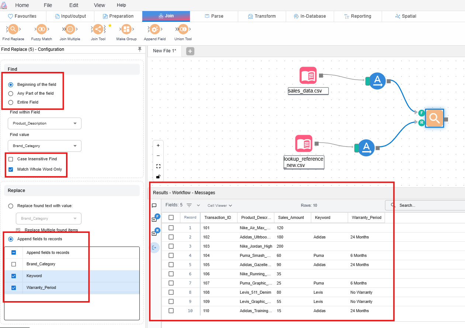The width and height of the screenshot is (465, 328).
Task: Open the Cell Viewer dropdown
Action: point(220,205)
